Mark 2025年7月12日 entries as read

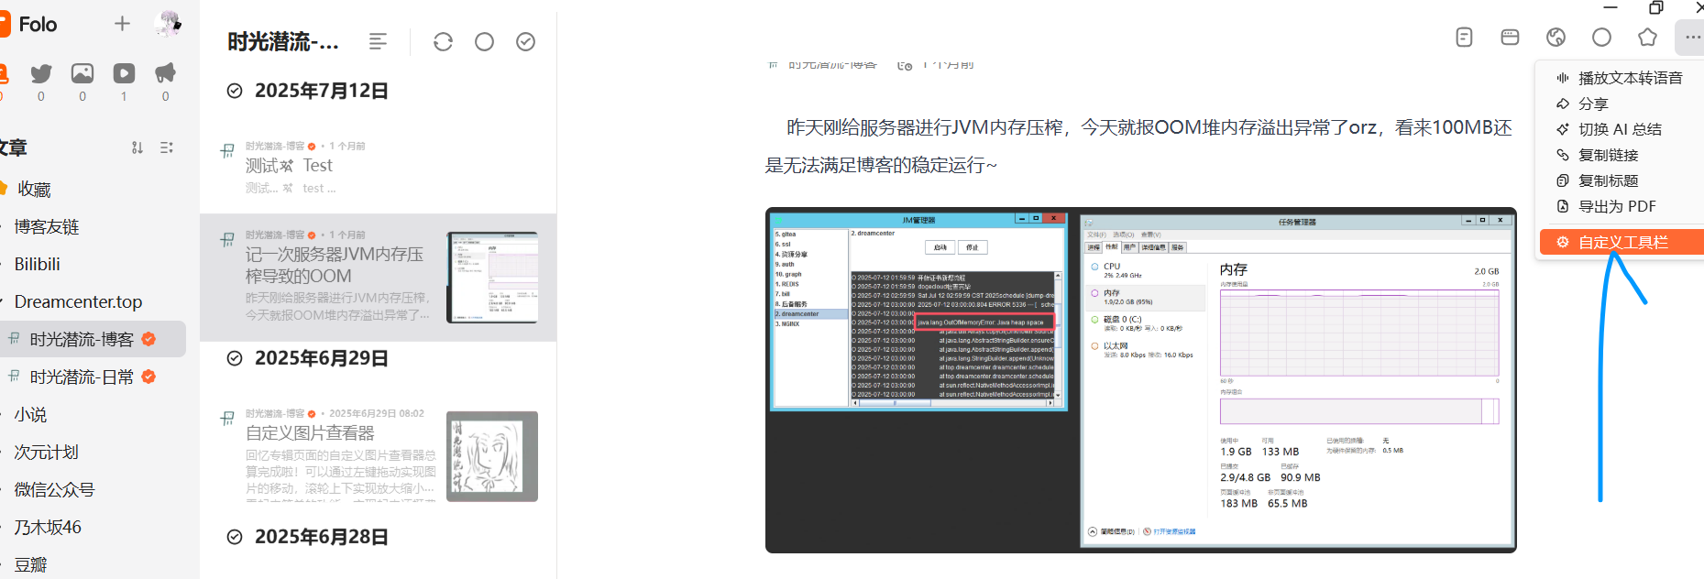[235, 91]
